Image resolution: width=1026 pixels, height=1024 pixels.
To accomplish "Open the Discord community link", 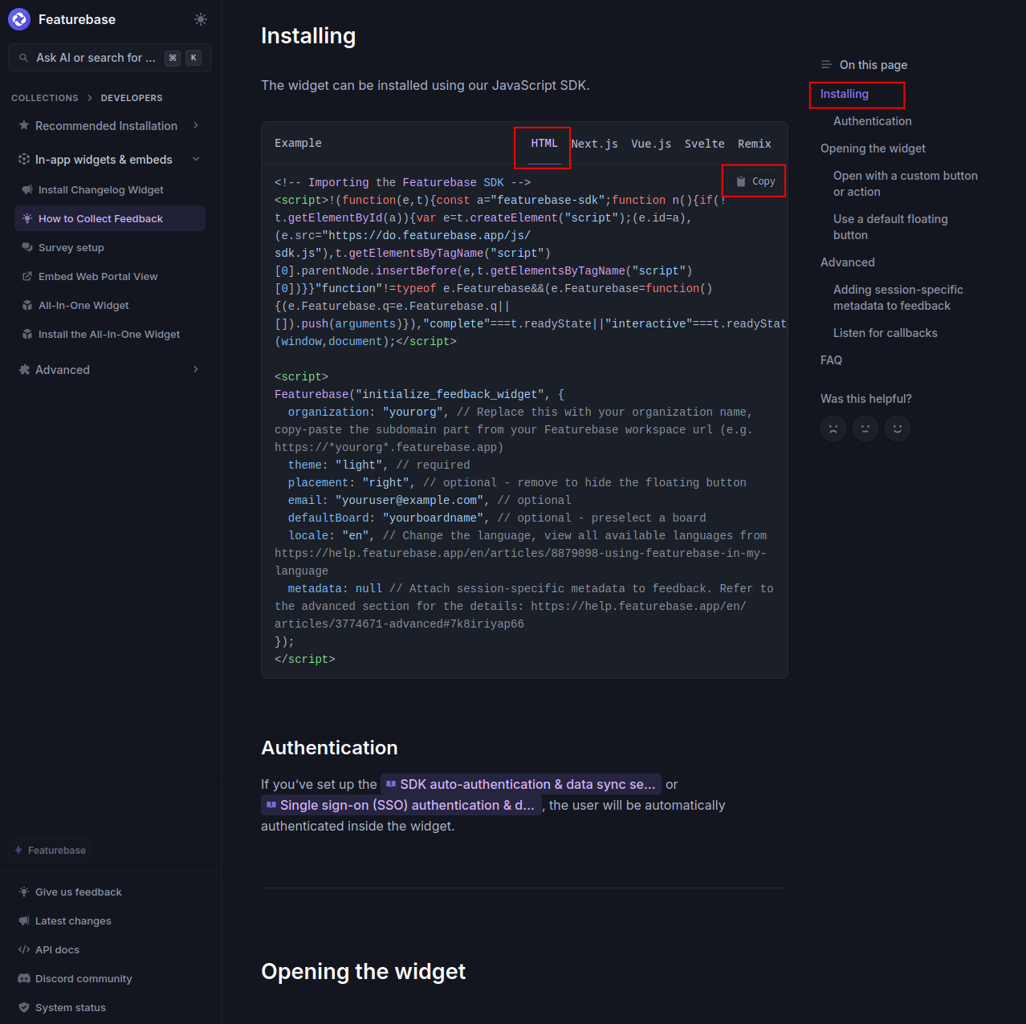I will point(83,979).
